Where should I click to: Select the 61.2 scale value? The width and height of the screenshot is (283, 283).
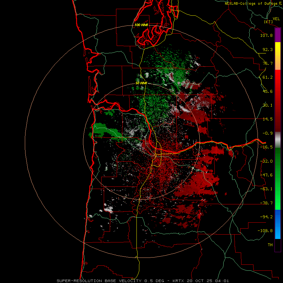tap(268, 77)
